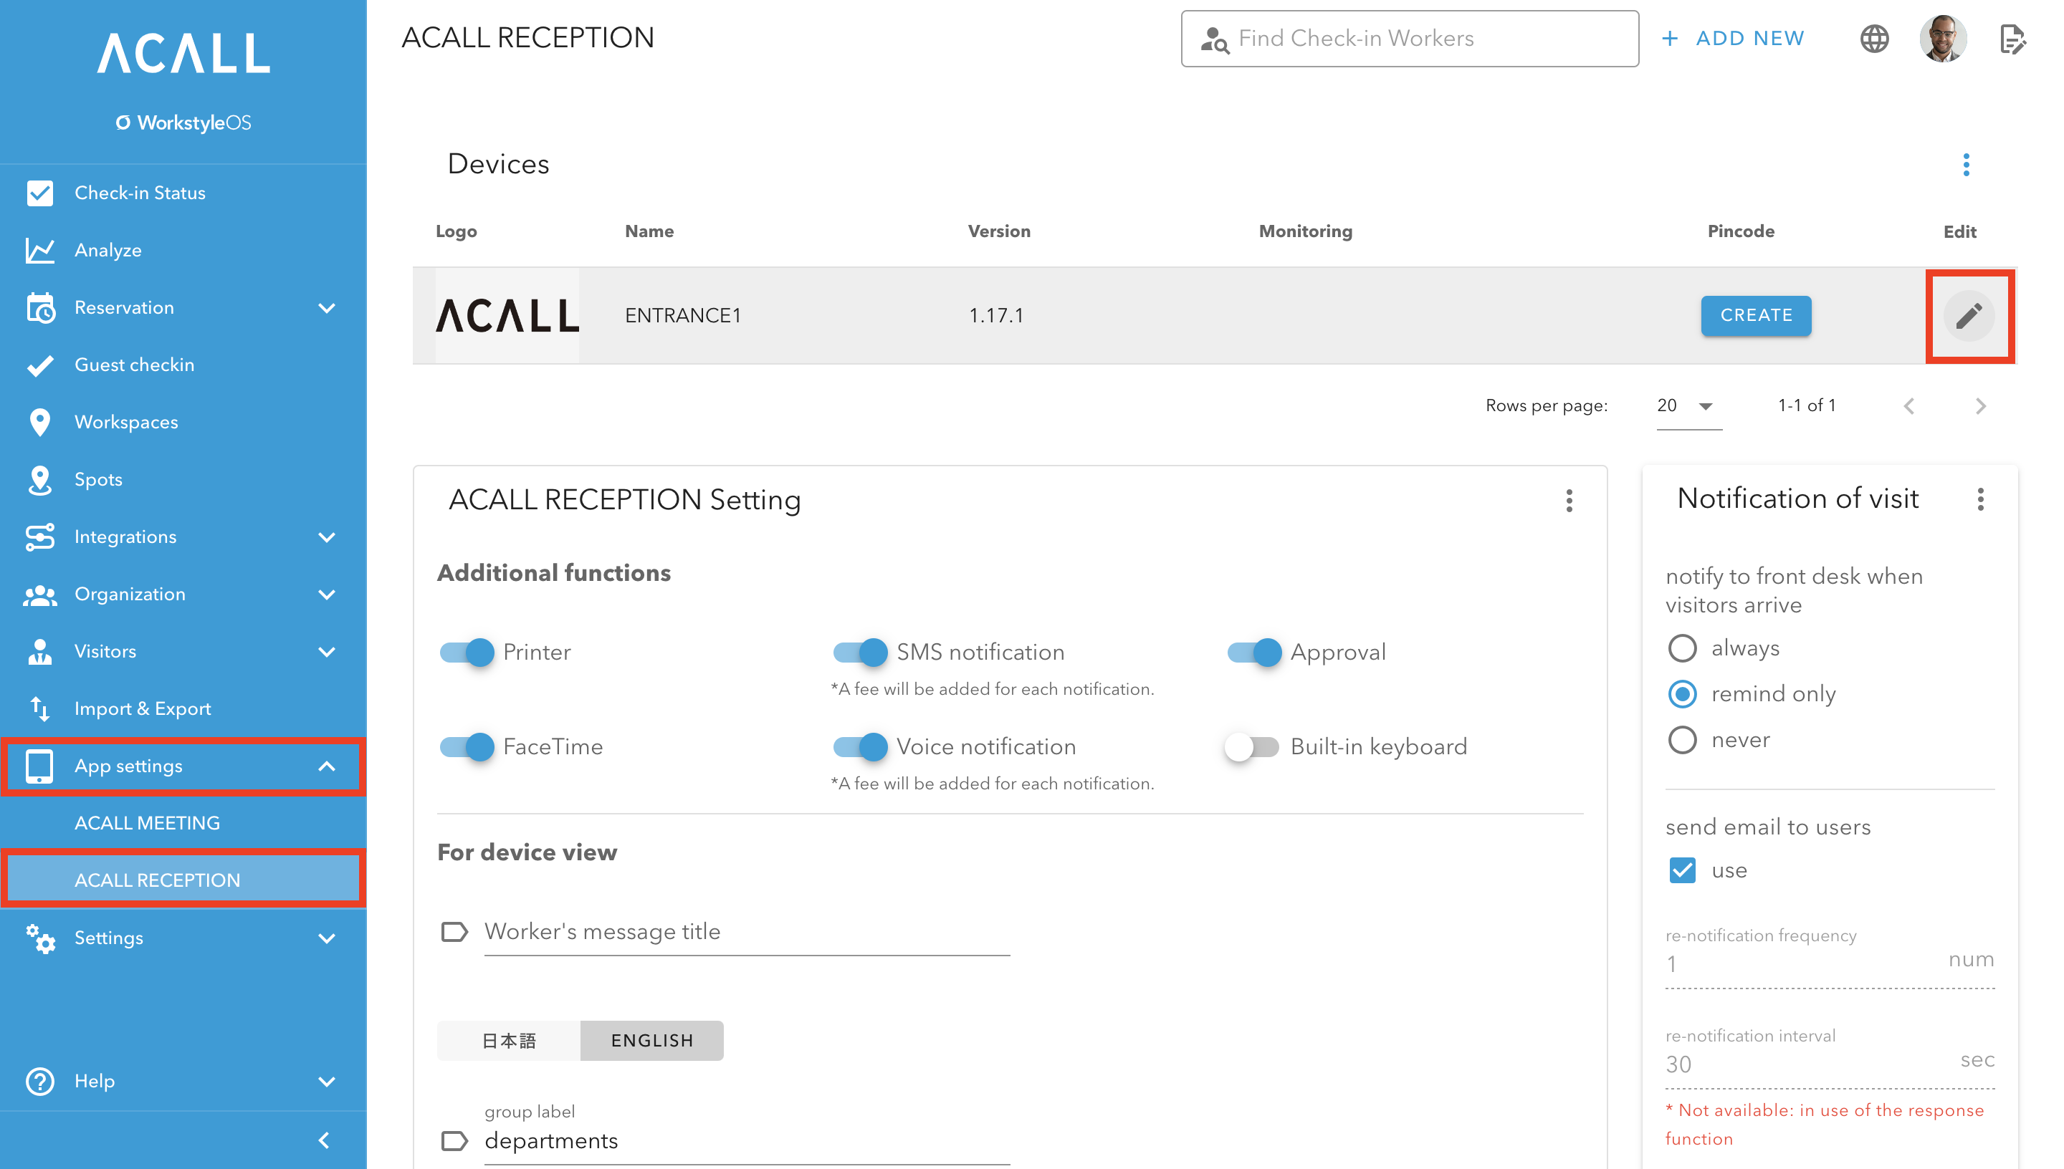Switch to the ENGLISH language tab
The width and height of the screenshot is (2064, 1169).
[651, 1041]
